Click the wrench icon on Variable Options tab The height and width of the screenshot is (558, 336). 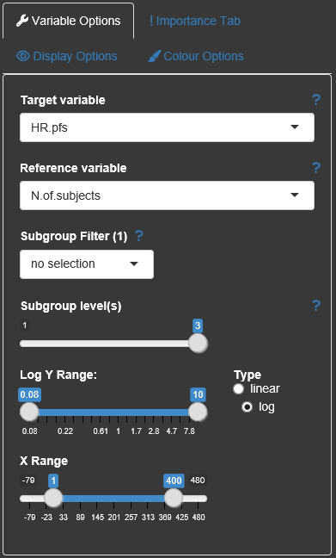point(22,21)
